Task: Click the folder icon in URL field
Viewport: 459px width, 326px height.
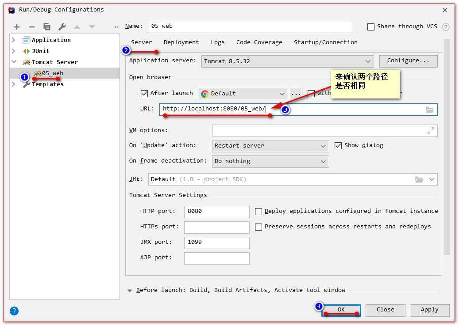Action: click(429, 110)
